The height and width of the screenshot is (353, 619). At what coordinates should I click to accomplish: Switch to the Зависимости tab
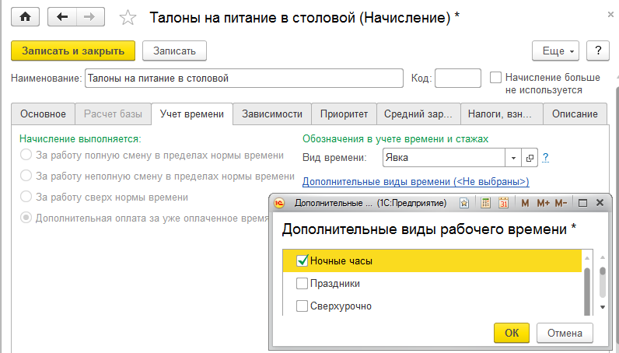(271, 114)
